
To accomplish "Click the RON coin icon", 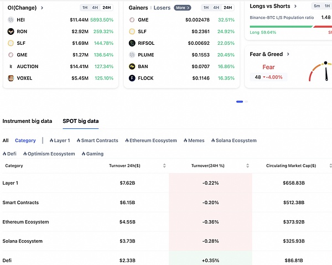I will pos(11,32).
